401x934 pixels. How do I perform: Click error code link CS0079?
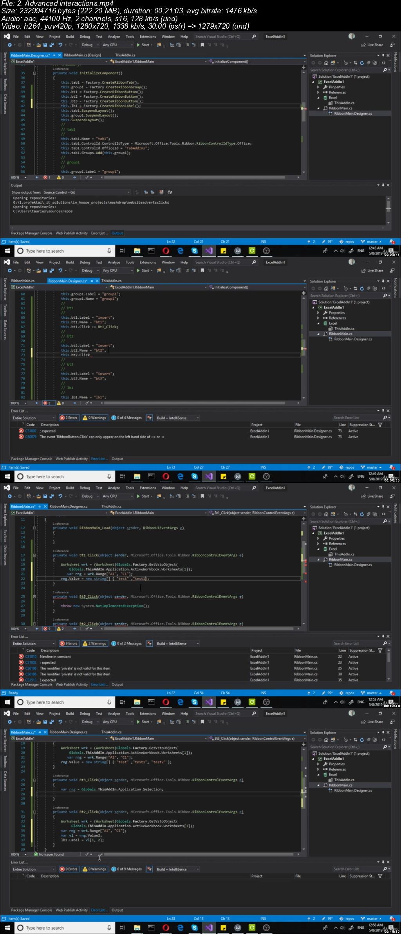tap(31, 437)
